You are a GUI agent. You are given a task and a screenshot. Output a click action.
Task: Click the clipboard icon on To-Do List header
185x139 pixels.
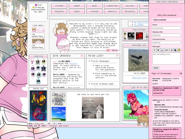pos(117,56)
